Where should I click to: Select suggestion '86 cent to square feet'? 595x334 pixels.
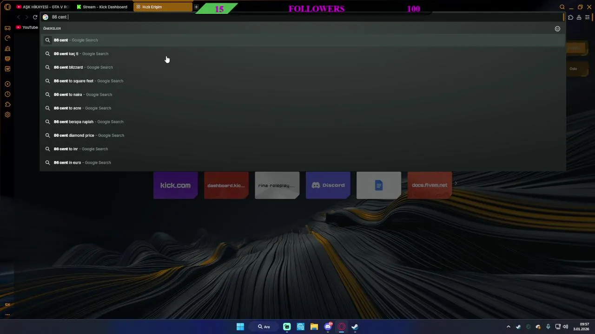pyautogui.click(x=303, y=81)
